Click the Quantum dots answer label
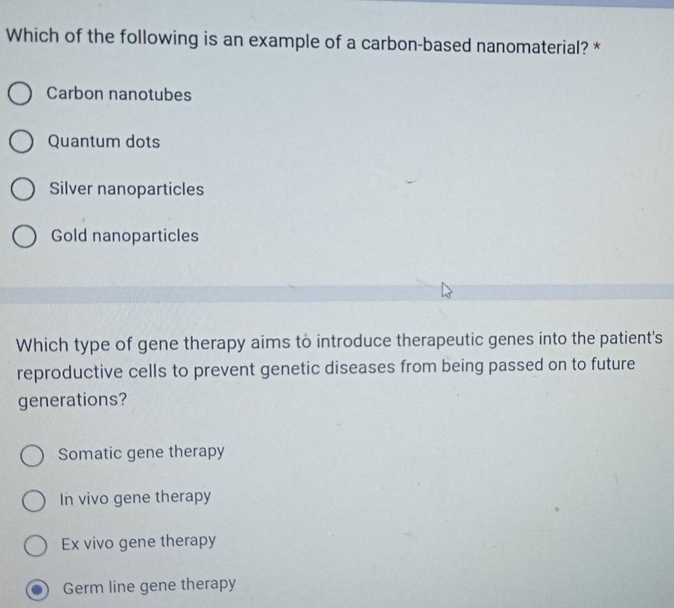This screenshot has height=608, width=674. (104, 142)
